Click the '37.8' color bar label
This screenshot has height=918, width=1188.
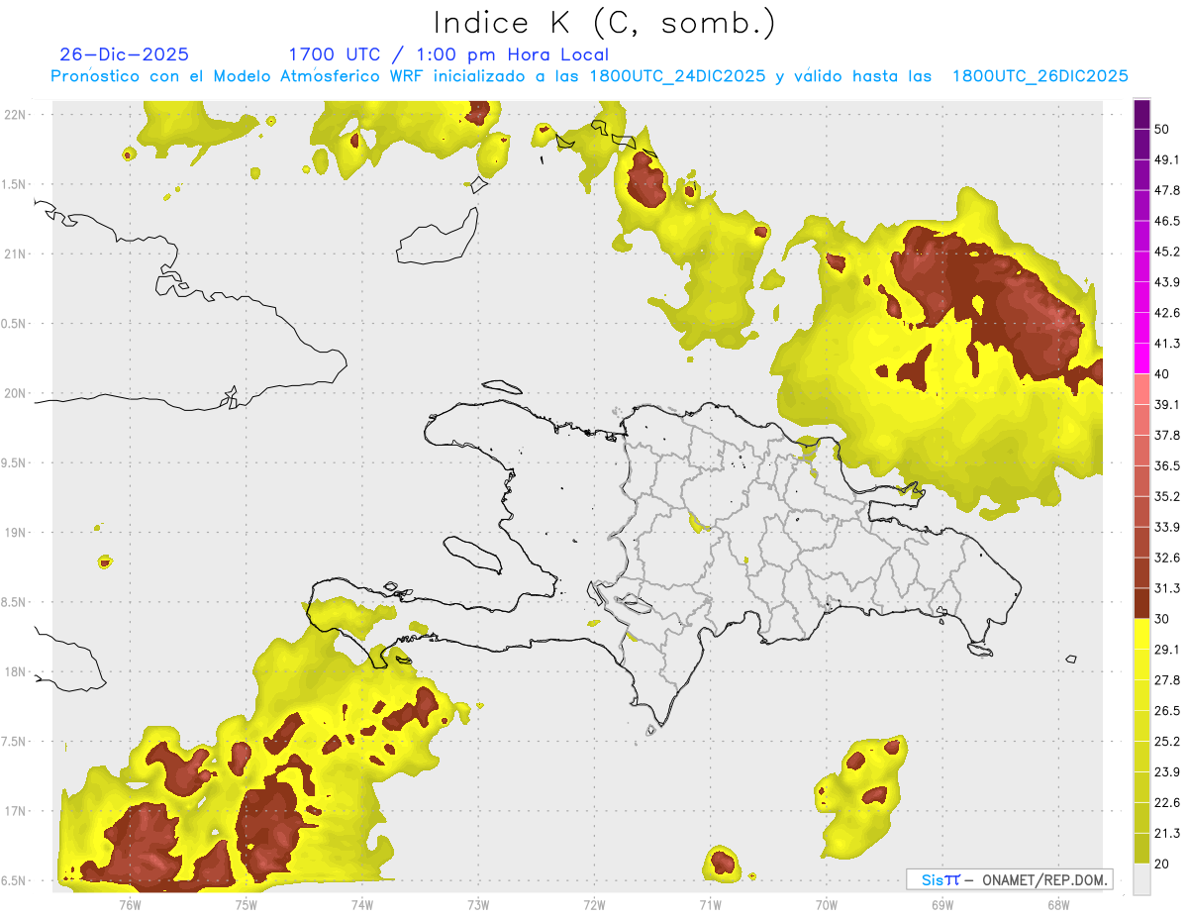tap(1167, 435)
